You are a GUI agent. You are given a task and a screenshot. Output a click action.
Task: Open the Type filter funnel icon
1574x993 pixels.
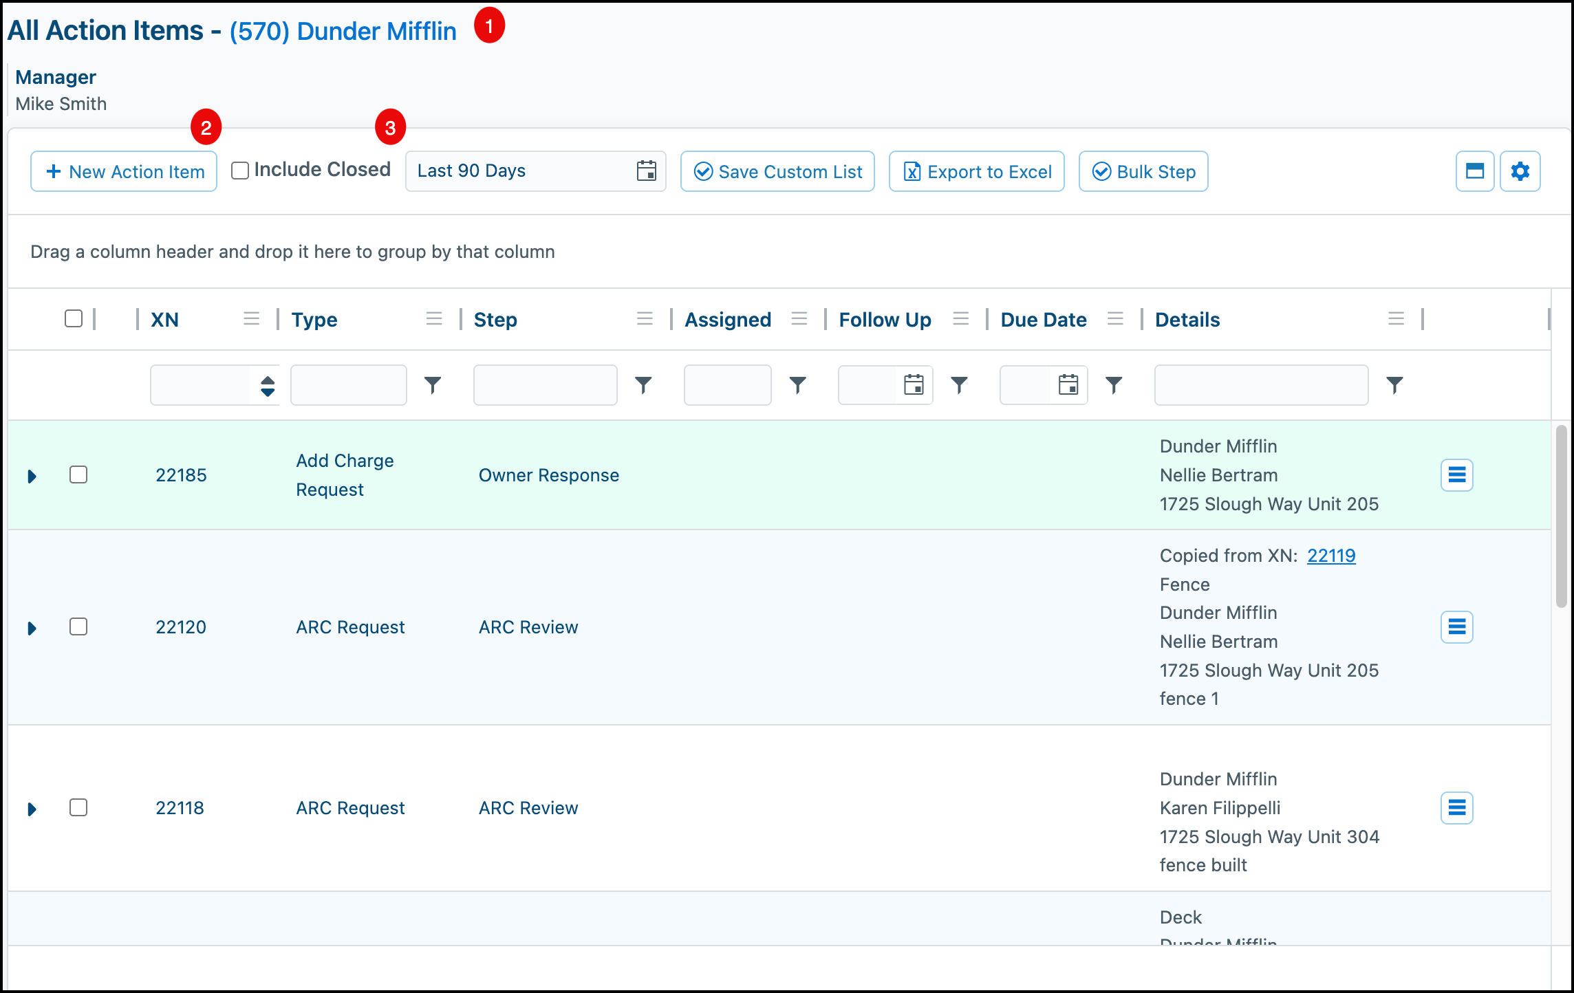point(433,385)
